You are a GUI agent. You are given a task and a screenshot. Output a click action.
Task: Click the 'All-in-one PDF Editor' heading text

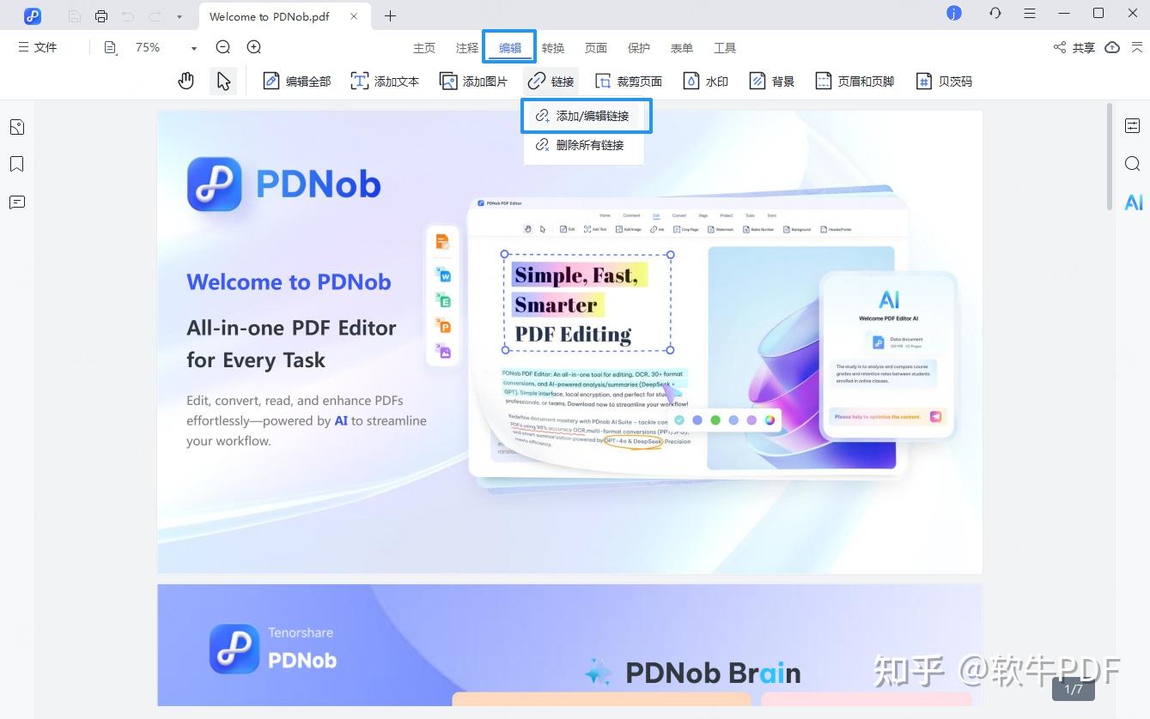291,328
